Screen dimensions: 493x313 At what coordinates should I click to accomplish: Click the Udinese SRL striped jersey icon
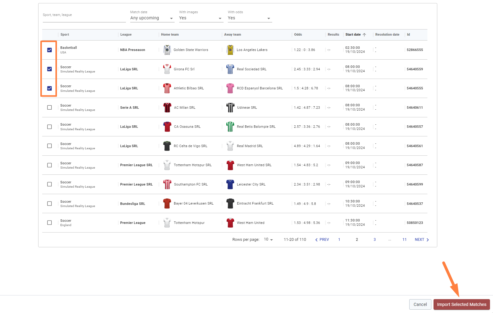pos(230,108)
